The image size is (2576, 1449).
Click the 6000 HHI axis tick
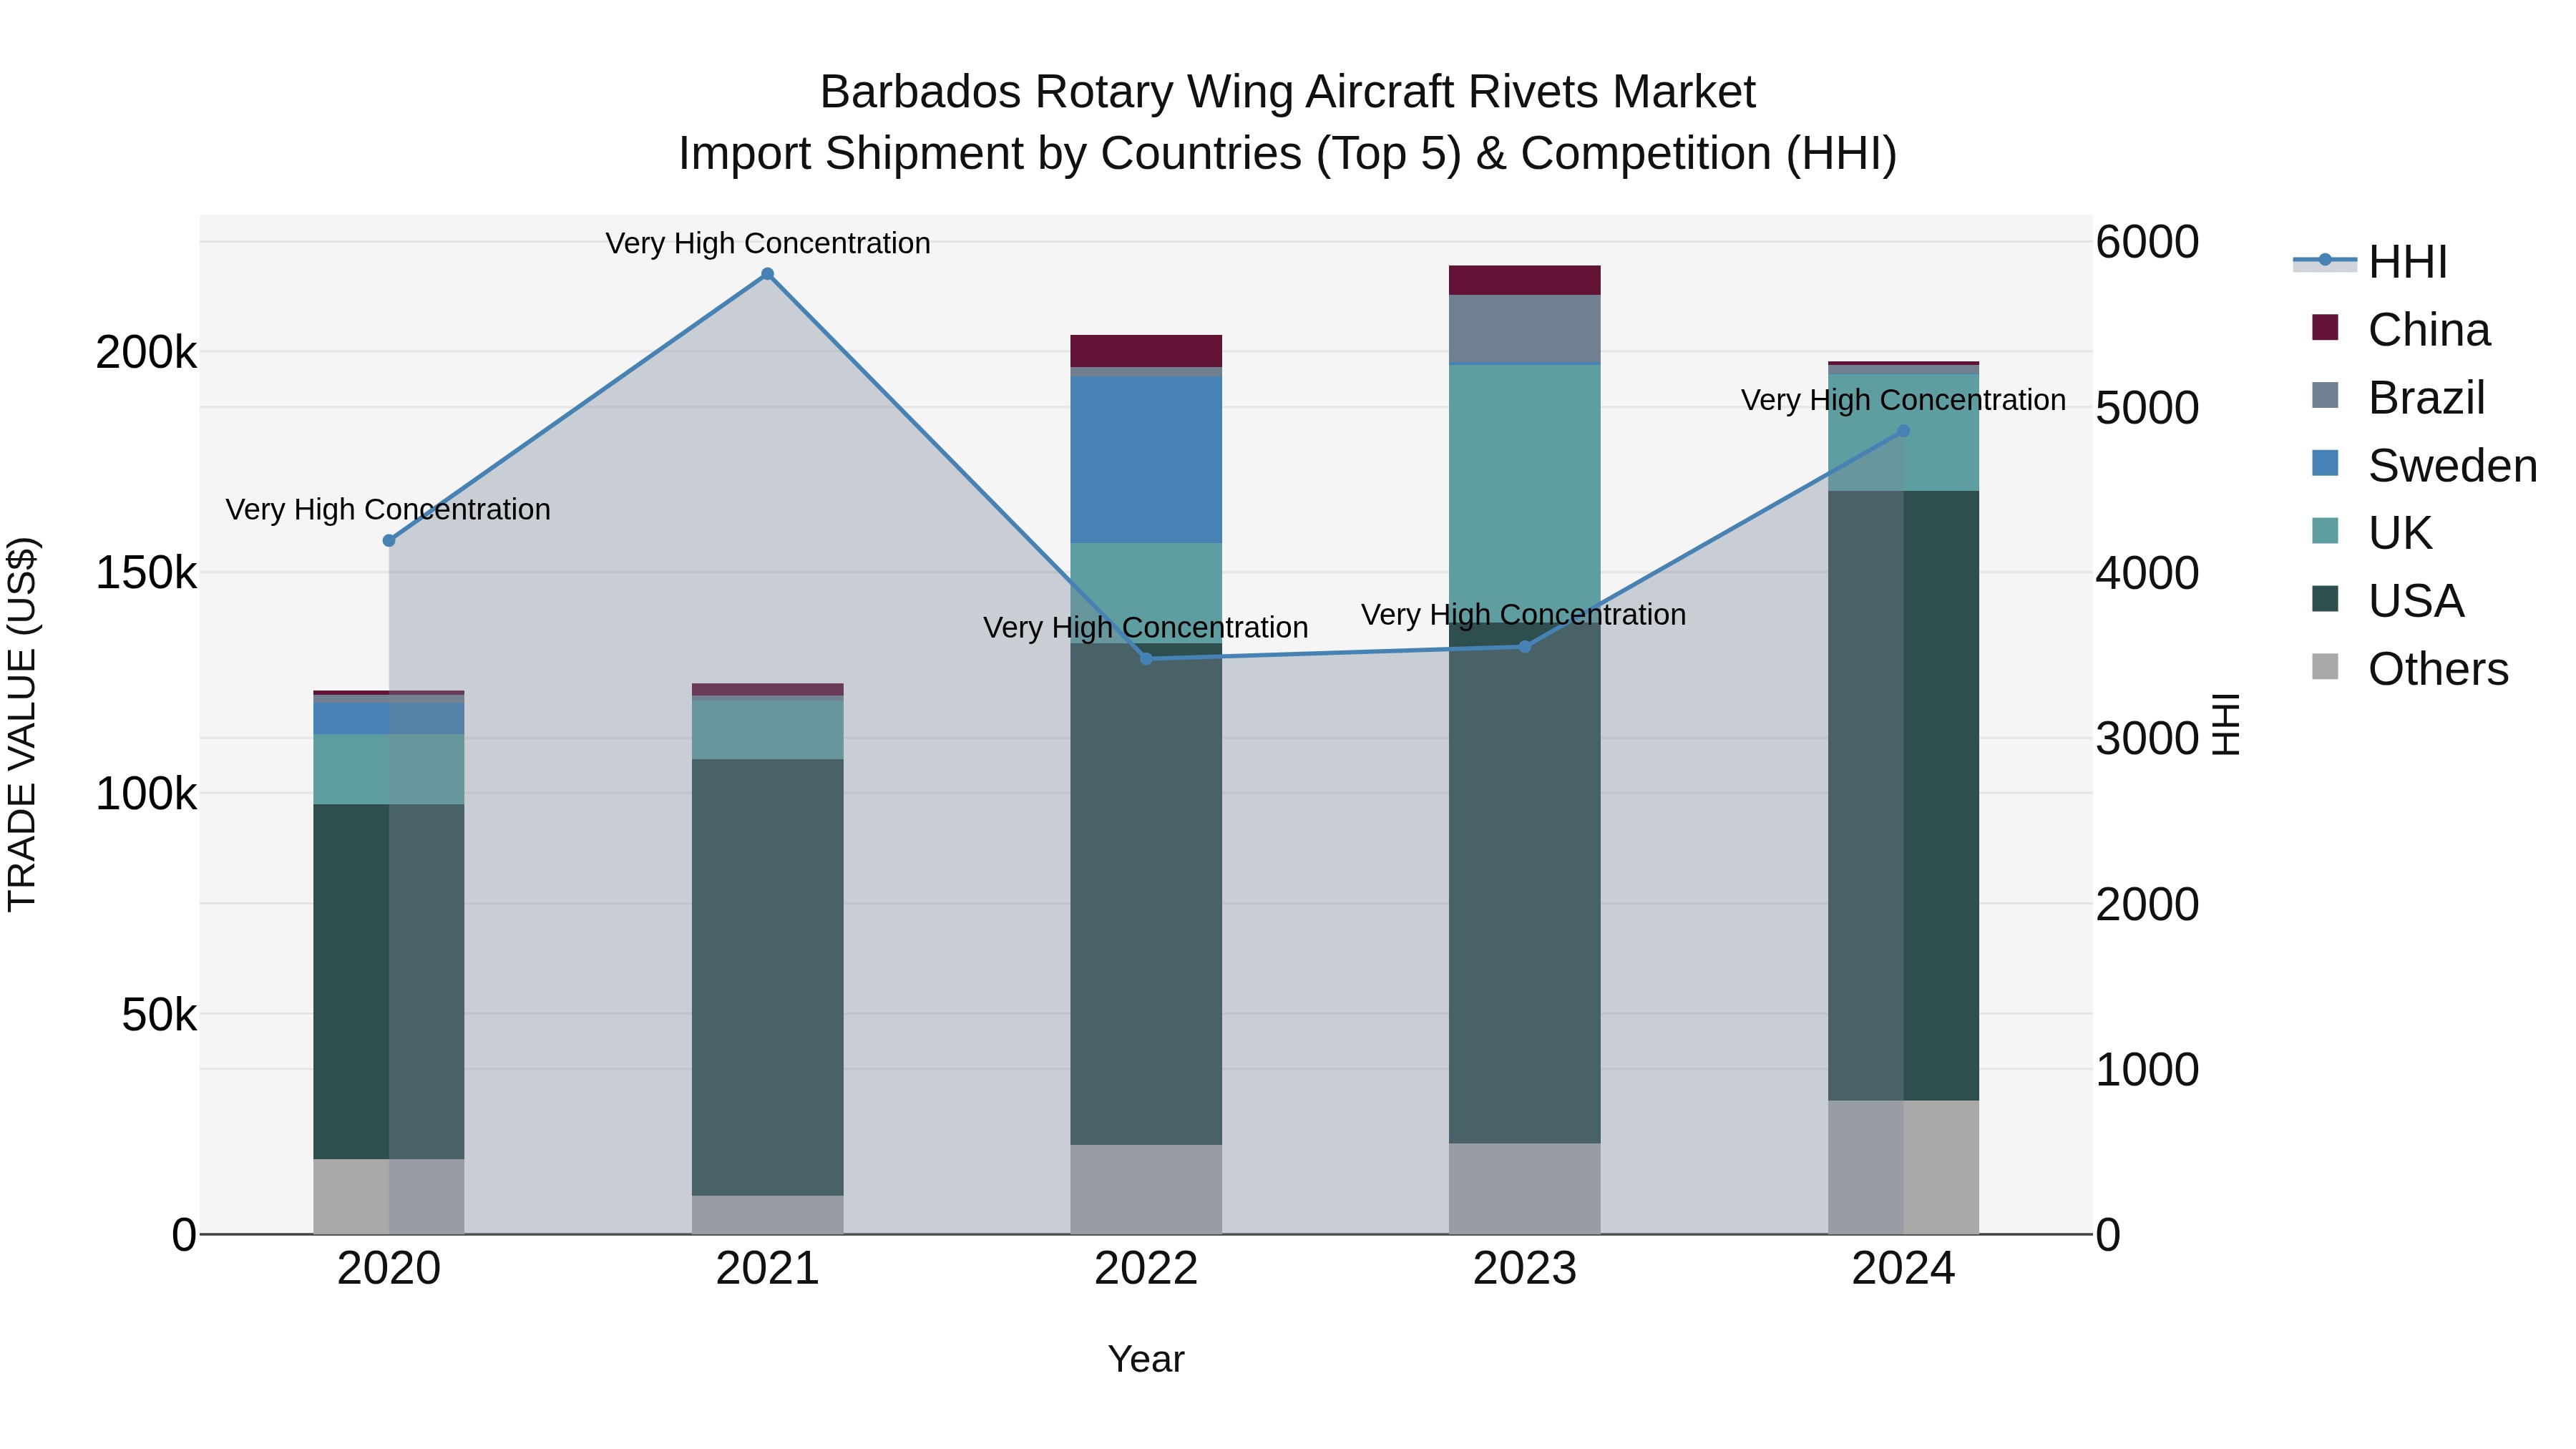click(x=2147, y=242)
